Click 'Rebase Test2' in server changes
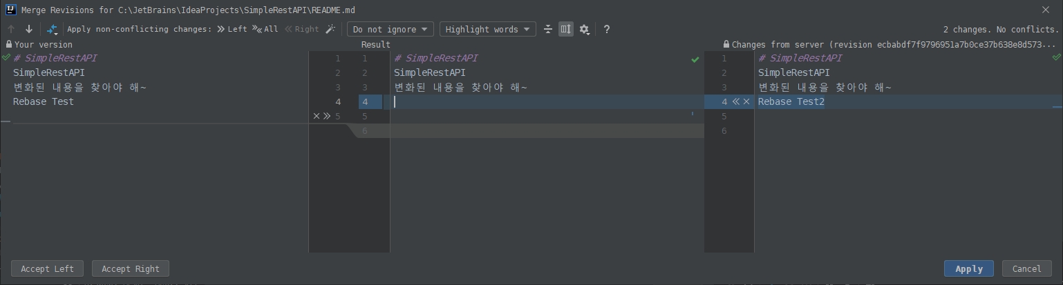This screenshot has height=285, width=1063. pos(791,101)
